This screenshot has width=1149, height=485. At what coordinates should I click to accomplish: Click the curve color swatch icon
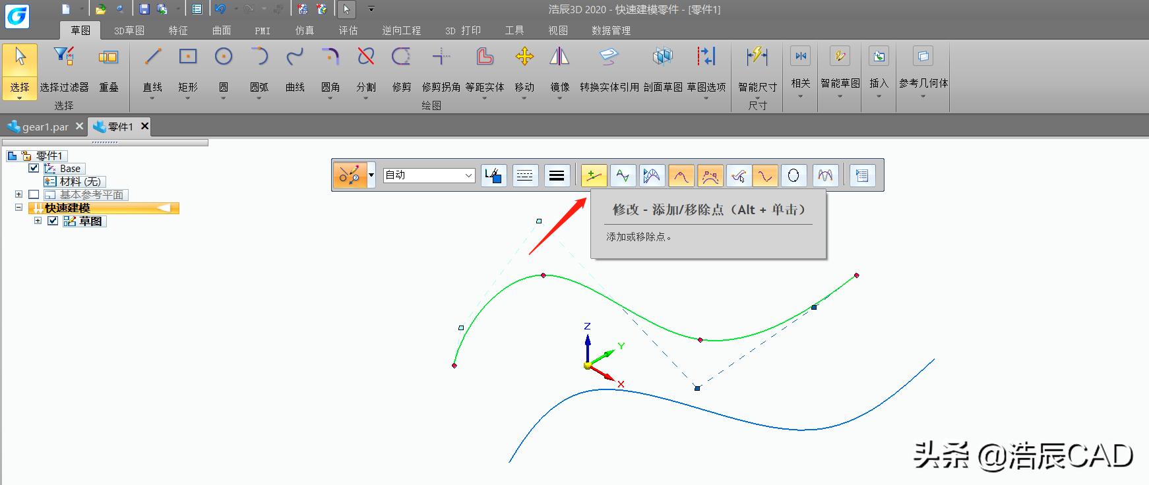coord(493,175)
